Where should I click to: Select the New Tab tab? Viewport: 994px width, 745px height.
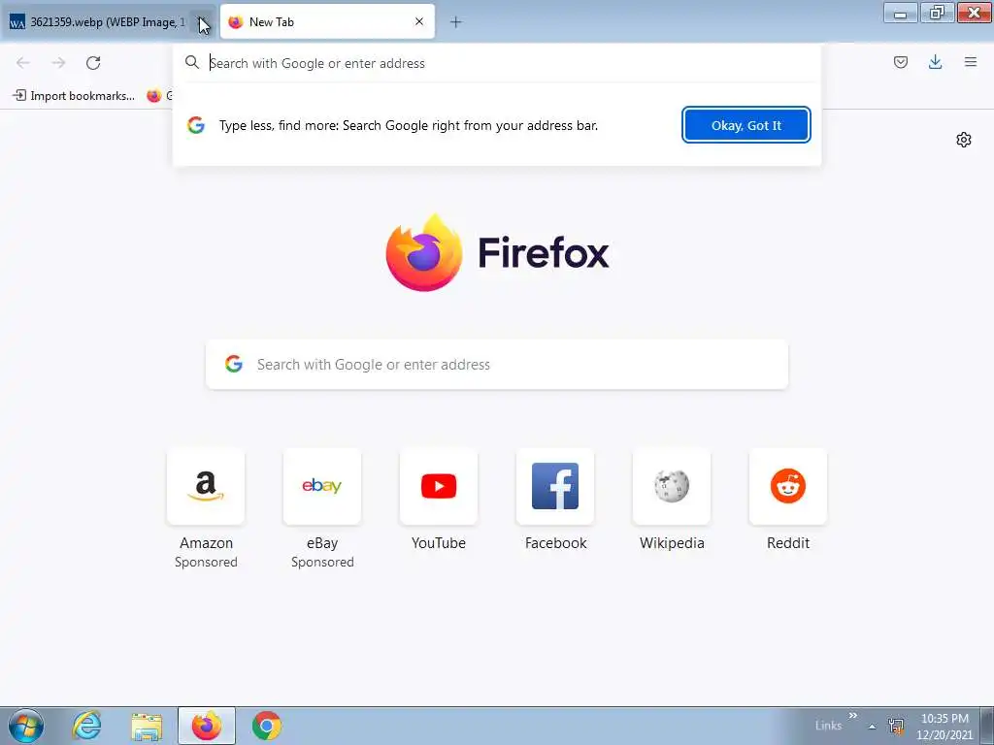coord(327,22)
